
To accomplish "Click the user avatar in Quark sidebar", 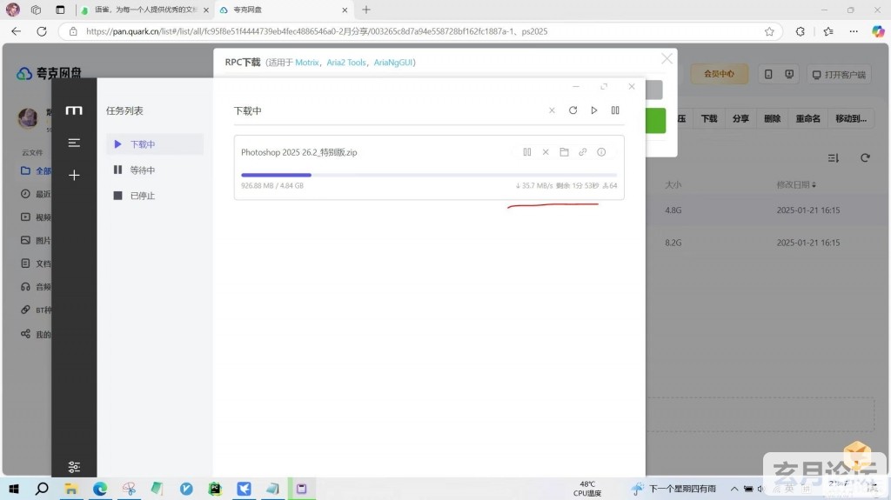I will tap(28, 117).
